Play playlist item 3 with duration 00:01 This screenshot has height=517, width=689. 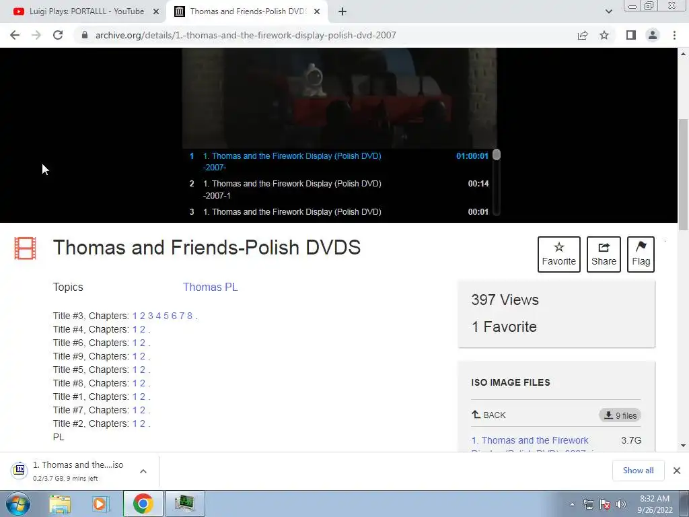pyautogui.click(x=339, y=212)
